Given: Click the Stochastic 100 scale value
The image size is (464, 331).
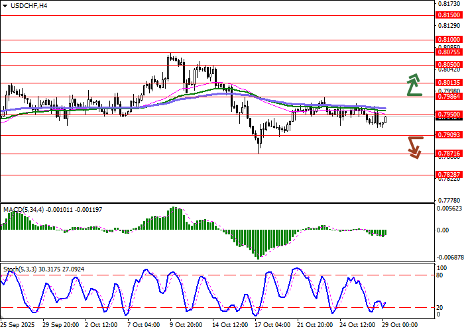Looking at the screenshot, I should (441, 267).
